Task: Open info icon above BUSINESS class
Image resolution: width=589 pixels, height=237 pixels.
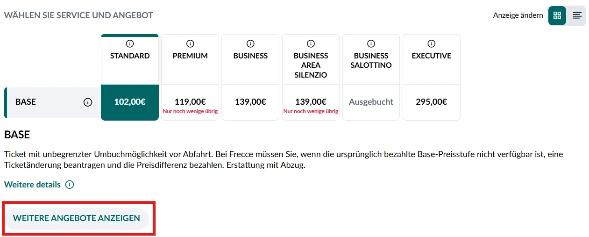Action: 250,43
